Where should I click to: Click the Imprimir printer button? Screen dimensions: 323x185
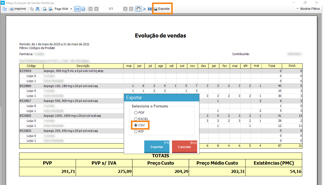[x=18, y=9]
